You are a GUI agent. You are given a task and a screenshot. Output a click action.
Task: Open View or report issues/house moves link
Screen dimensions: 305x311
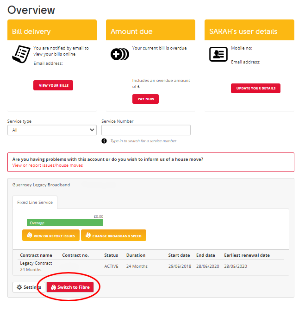coord(48,165)
